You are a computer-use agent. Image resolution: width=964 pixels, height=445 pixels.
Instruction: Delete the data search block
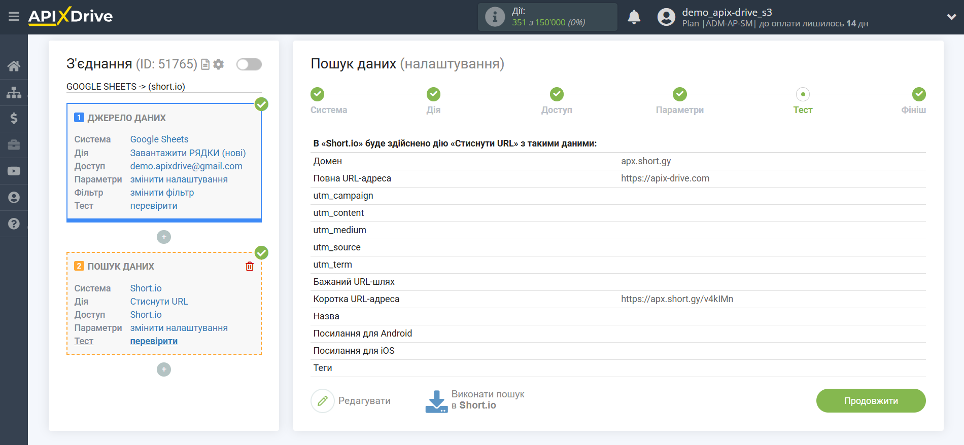click(x=250, y=266)
